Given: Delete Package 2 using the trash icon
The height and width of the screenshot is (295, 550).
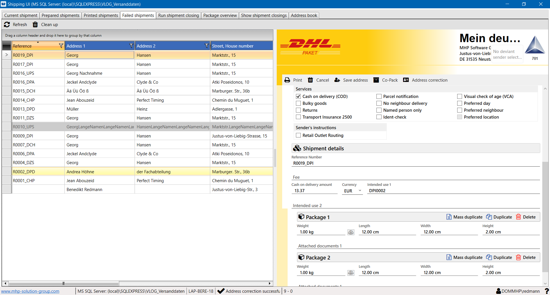Looking at the screenshot, I should pos(518,257).
